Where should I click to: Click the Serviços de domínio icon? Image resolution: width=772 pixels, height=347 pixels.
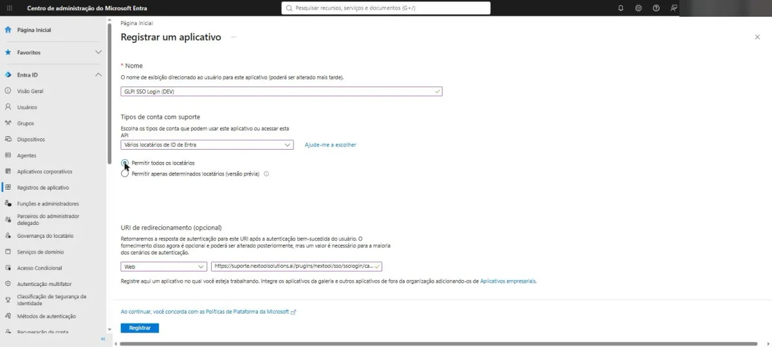point(8,251)
